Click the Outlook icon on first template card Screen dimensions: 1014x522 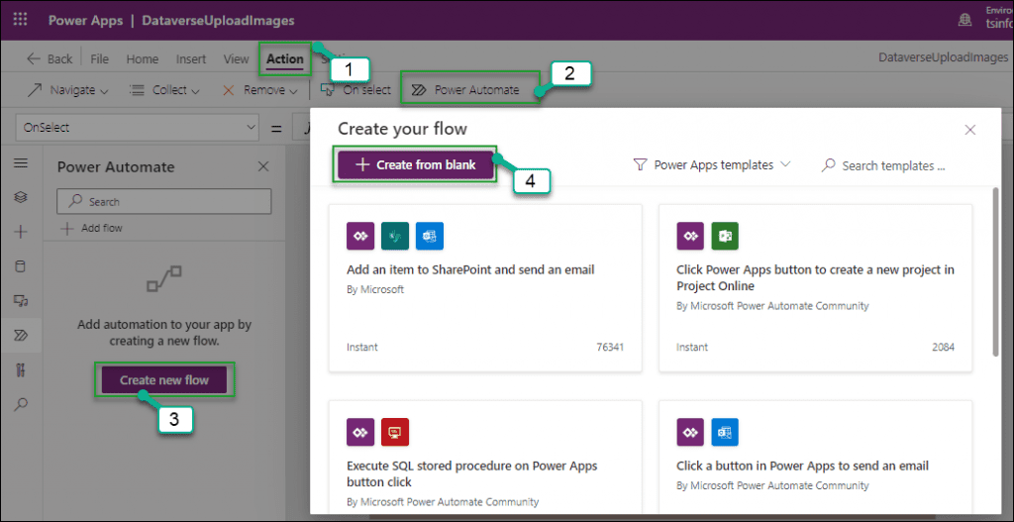point(430,236)
